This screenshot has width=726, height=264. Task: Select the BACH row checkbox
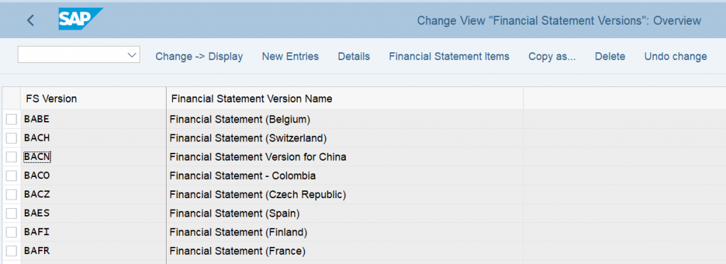tap(11, 138)
